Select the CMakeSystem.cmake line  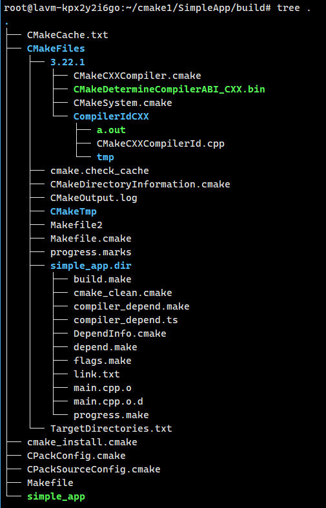click(x=123, y=103)
